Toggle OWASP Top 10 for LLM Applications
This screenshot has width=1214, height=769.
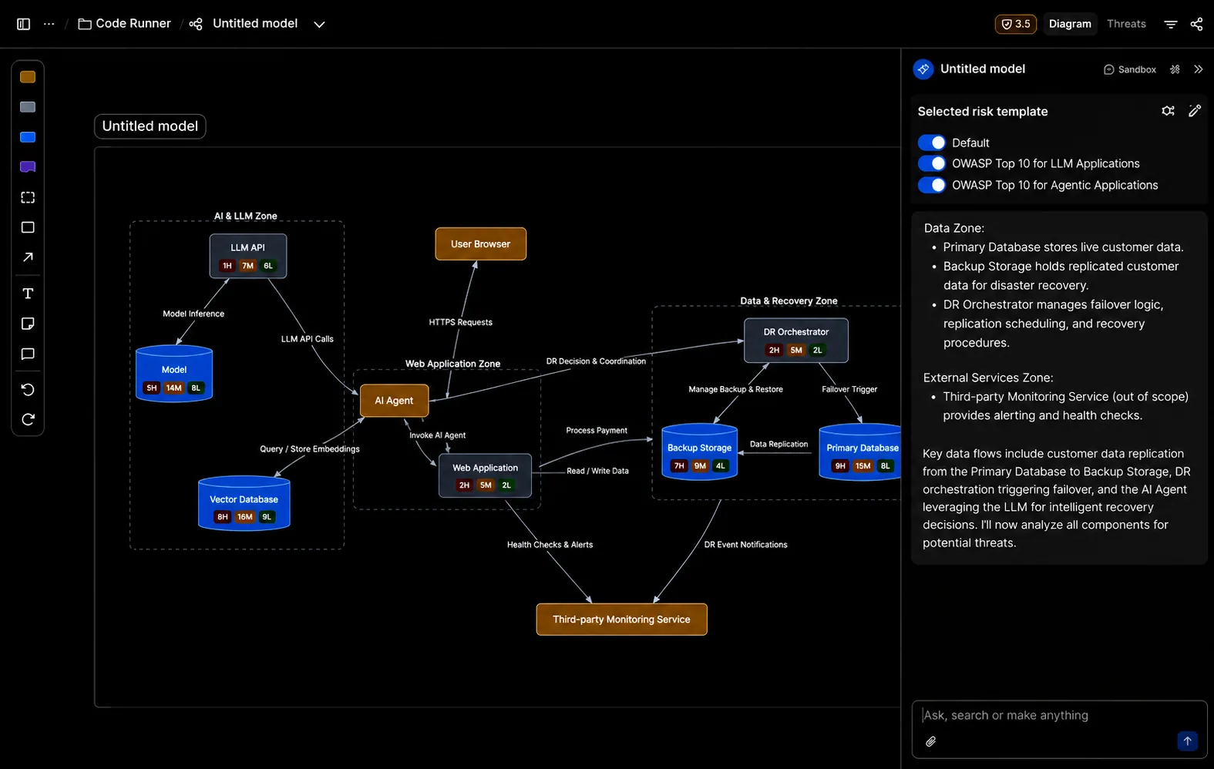tap(932, 163)
